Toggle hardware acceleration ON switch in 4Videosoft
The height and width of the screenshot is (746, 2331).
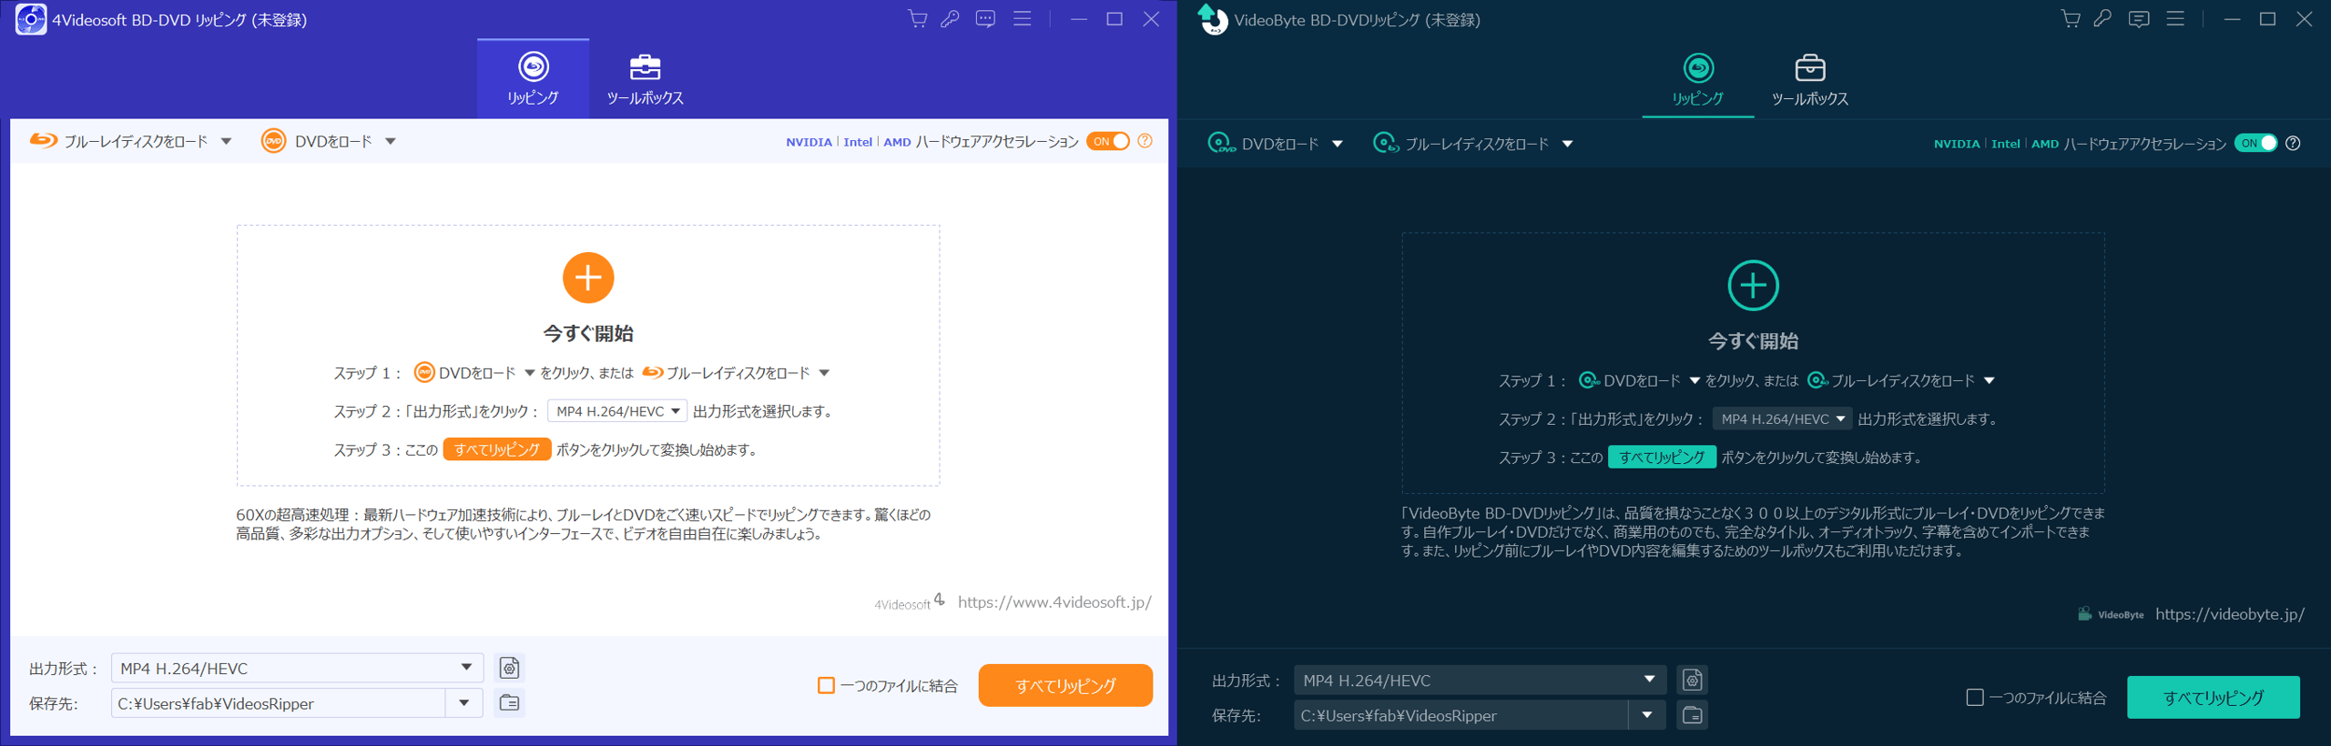pyautogui.click(x=1108, y=141)
